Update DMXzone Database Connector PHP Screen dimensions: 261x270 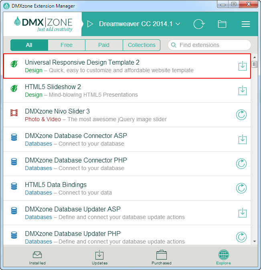click(241, 164)
